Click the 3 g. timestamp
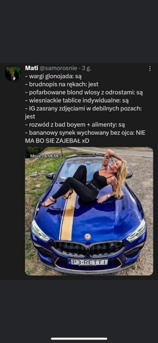This screenshot has height=343, width=158. [86, 68]
